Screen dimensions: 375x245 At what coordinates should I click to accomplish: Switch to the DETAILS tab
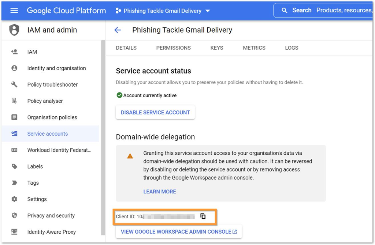click(126, 48)
